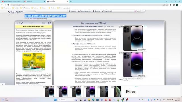Screen dimensions: 182x102
Task: Open the Facebook bookmarks folder
Action: [35, 8]
